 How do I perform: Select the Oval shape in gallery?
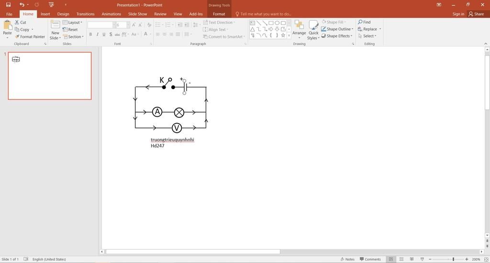pos(277,23)
